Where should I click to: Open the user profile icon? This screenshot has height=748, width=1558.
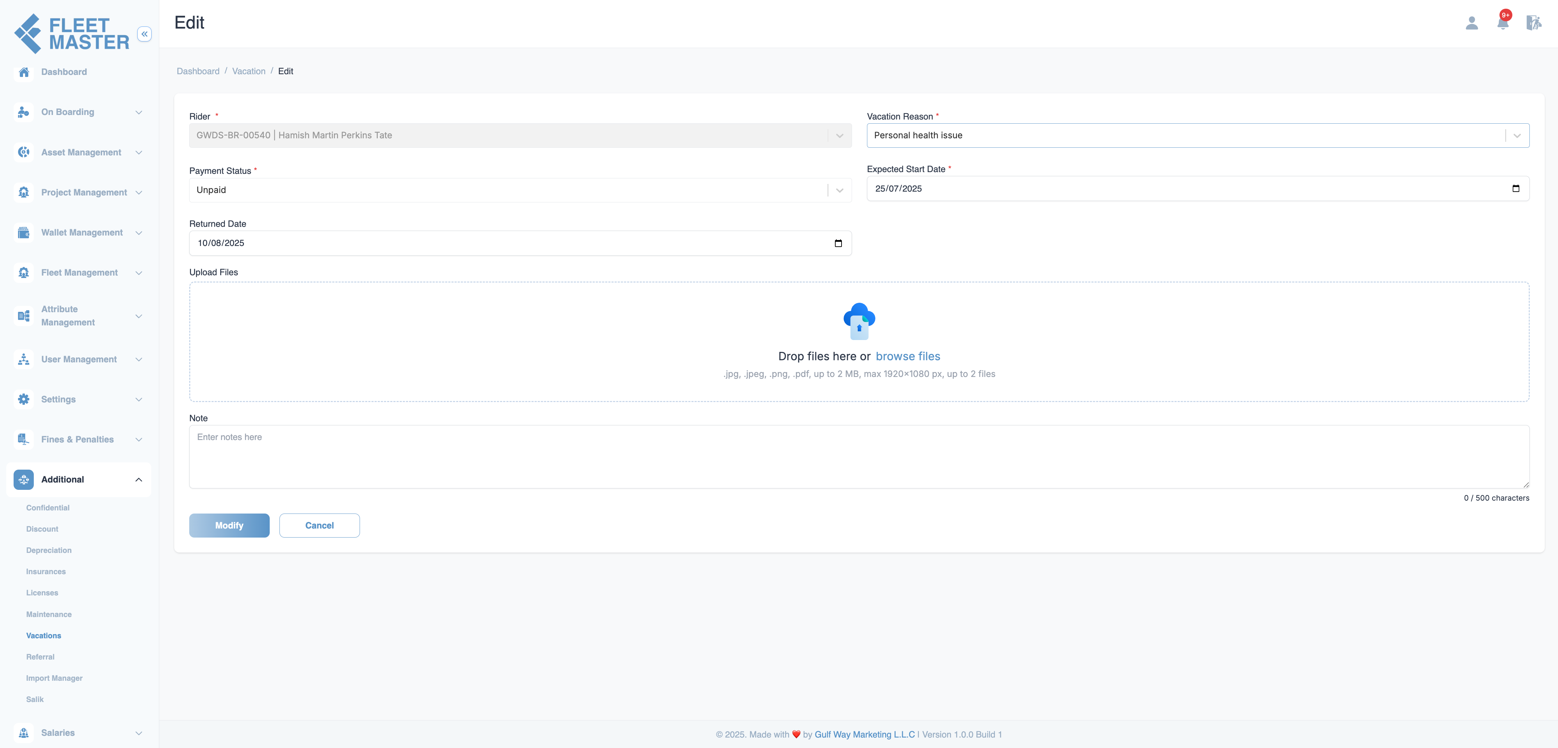1472,23
